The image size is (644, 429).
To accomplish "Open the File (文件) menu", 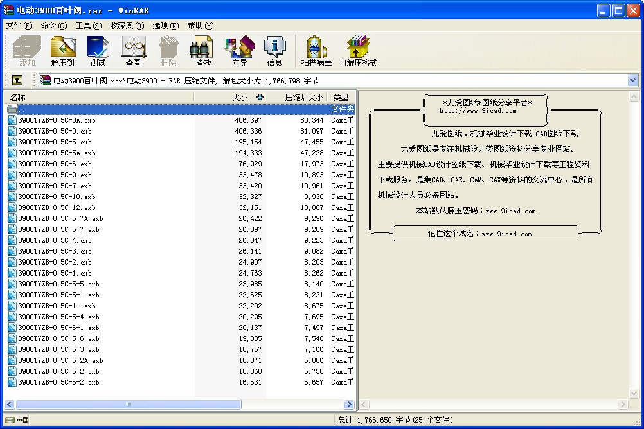I will [19, 26].
